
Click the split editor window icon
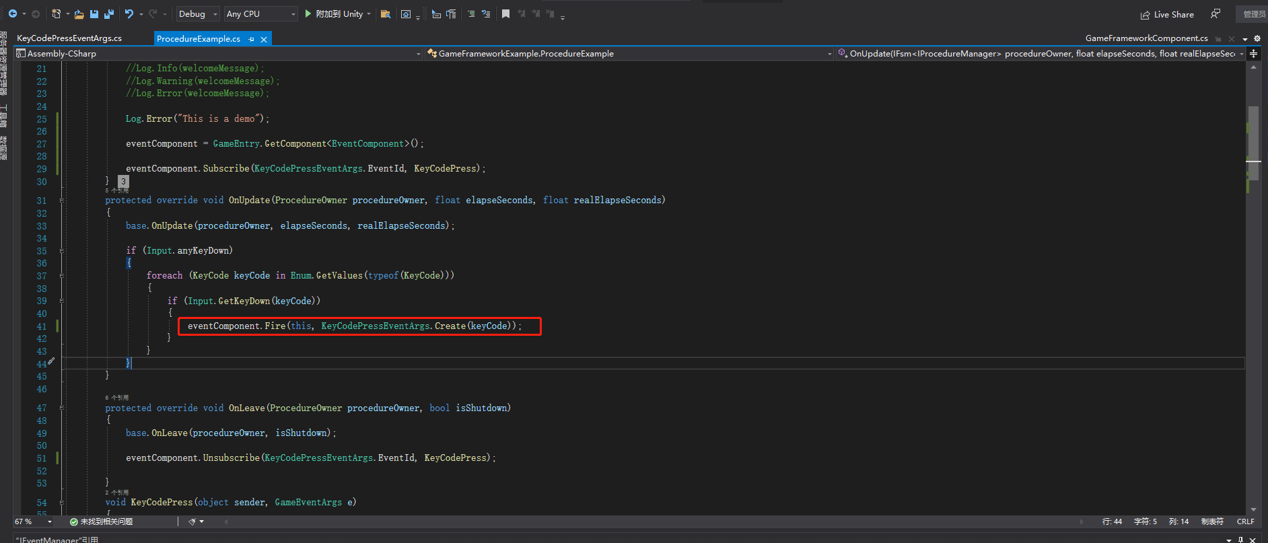pyautogui.click(x=1254, y=53)
